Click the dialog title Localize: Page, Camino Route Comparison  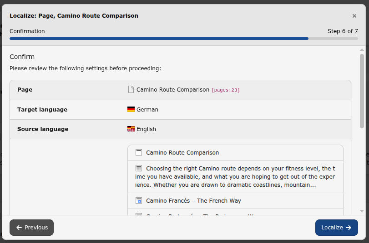coord(74,16)
